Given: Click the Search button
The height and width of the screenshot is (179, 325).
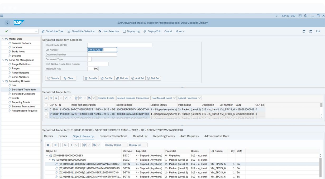Looking at the screenshot, I should (x=53, y=78).
